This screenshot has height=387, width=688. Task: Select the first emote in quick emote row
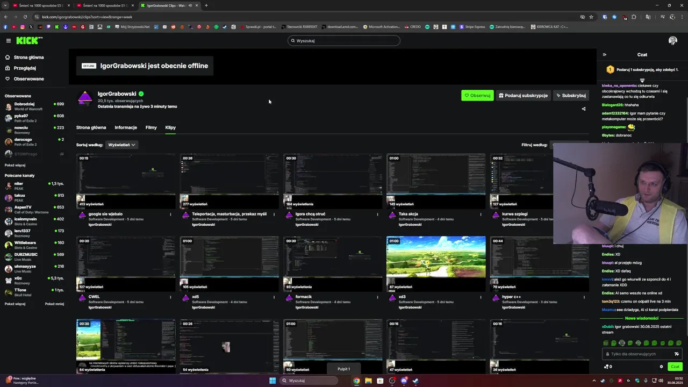click(x=606, y=343)
